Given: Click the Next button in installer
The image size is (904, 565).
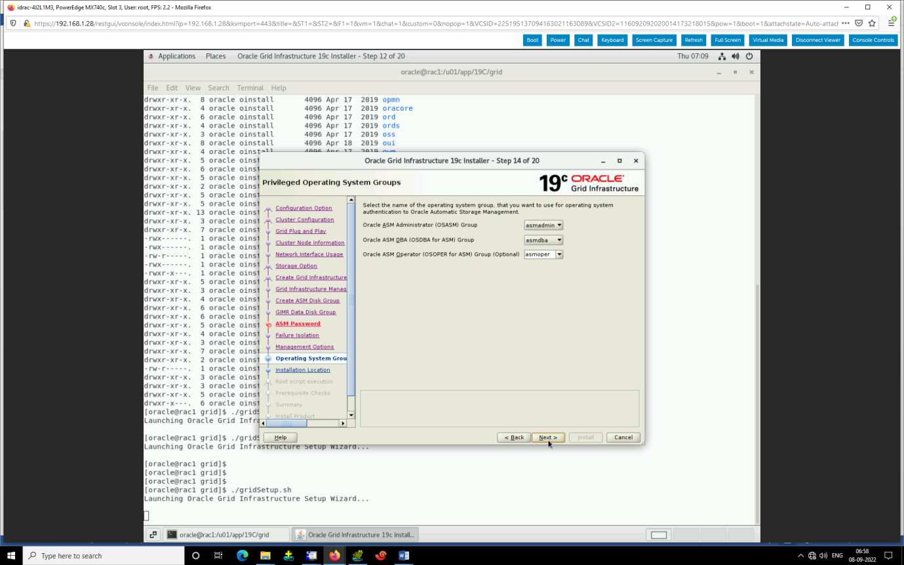Looking at the screenshot, I should click(548, 437).
